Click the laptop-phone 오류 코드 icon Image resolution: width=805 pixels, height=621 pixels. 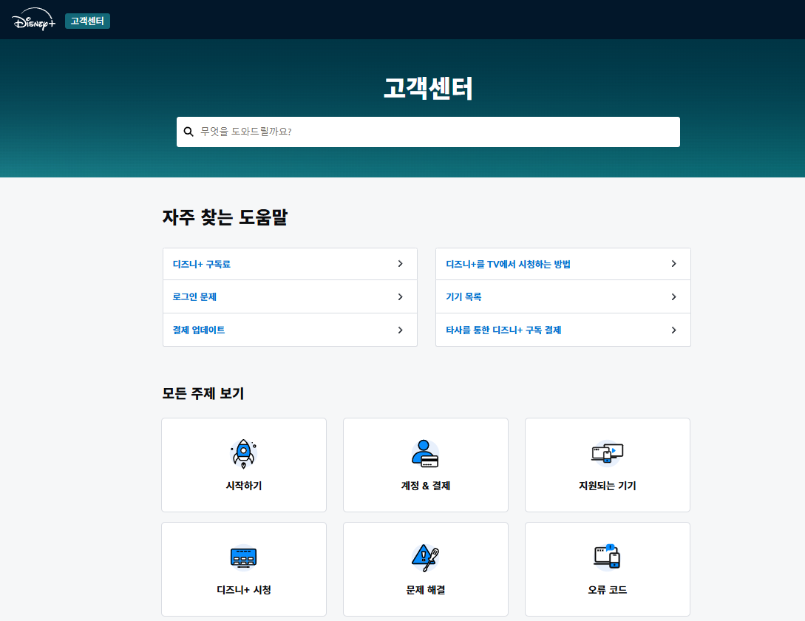point(607,557)
